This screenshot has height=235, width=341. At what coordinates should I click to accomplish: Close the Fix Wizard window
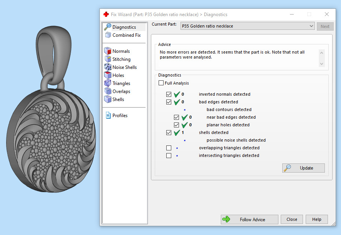tap(327, 14)
